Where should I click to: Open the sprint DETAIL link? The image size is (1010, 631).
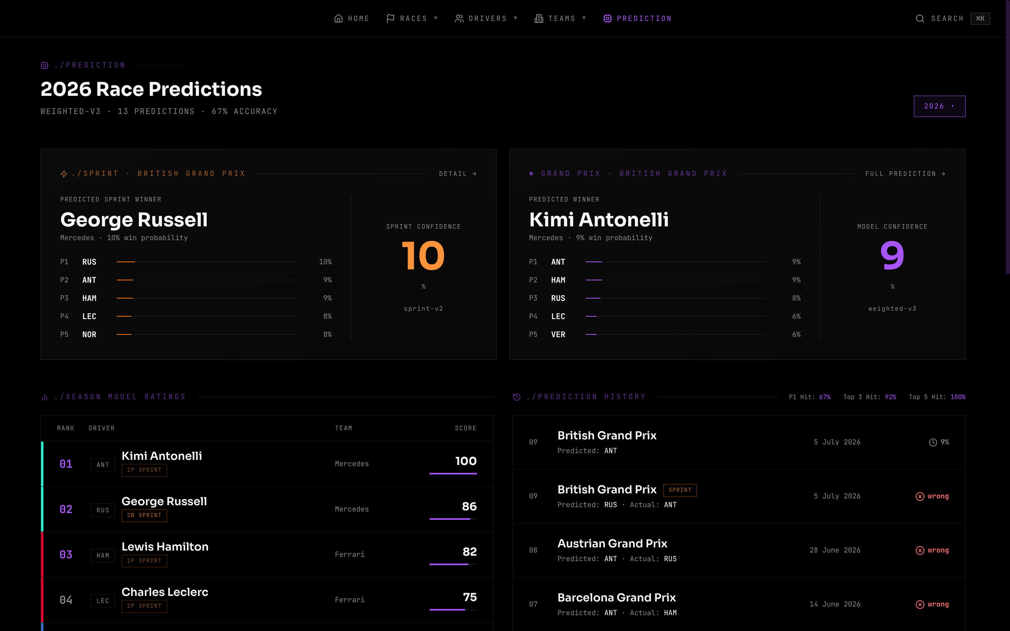pyautogui.click(x=458, y=174)
